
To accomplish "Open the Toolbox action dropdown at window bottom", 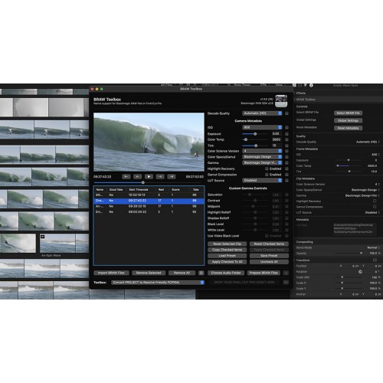I will coord(158,283).
